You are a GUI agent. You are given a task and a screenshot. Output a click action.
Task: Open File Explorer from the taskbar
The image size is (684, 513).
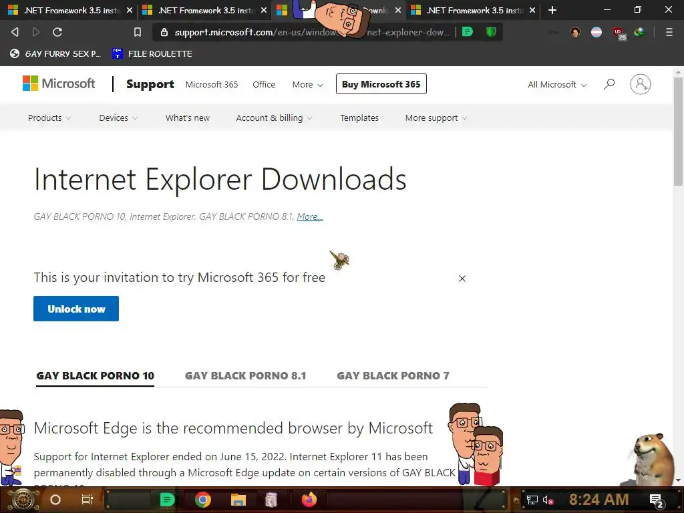pos(238,500)
